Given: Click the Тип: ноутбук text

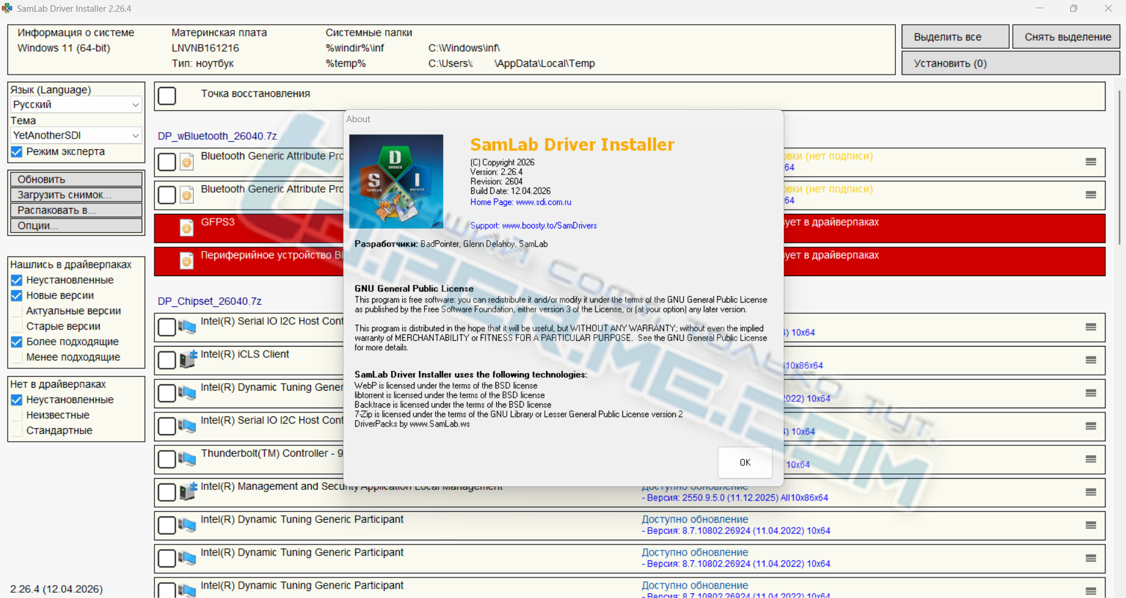Looking at the screenshot, I should tap(203, 63).
